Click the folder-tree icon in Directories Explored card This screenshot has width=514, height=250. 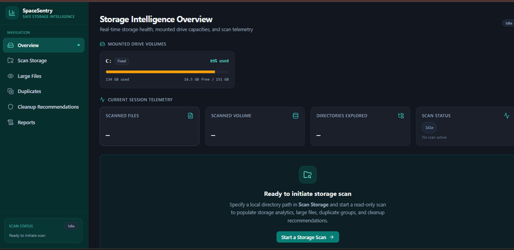401,115
